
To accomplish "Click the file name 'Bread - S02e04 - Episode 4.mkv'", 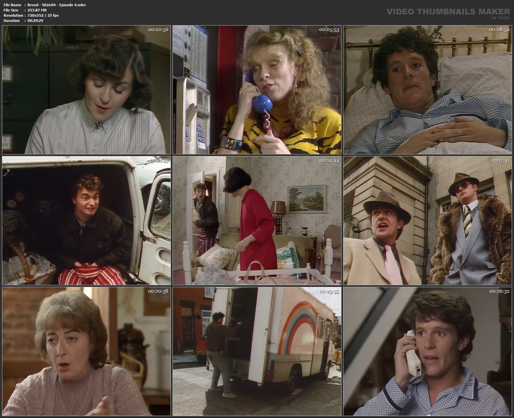I will click(57, 5).
